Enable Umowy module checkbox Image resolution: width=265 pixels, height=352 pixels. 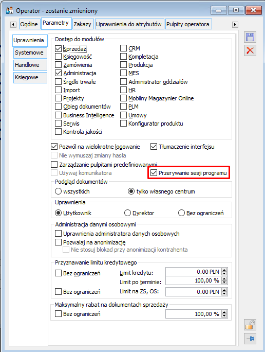[x=123, y=115]
